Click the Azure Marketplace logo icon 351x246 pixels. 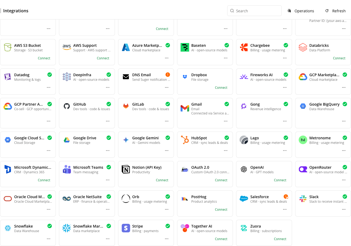point(126,48)
